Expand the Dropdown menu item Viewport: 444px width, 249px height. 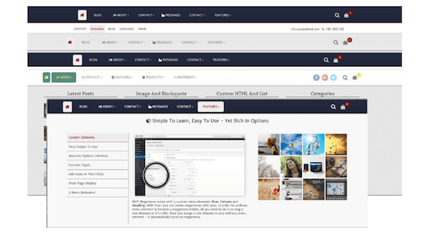click(185, 77)
